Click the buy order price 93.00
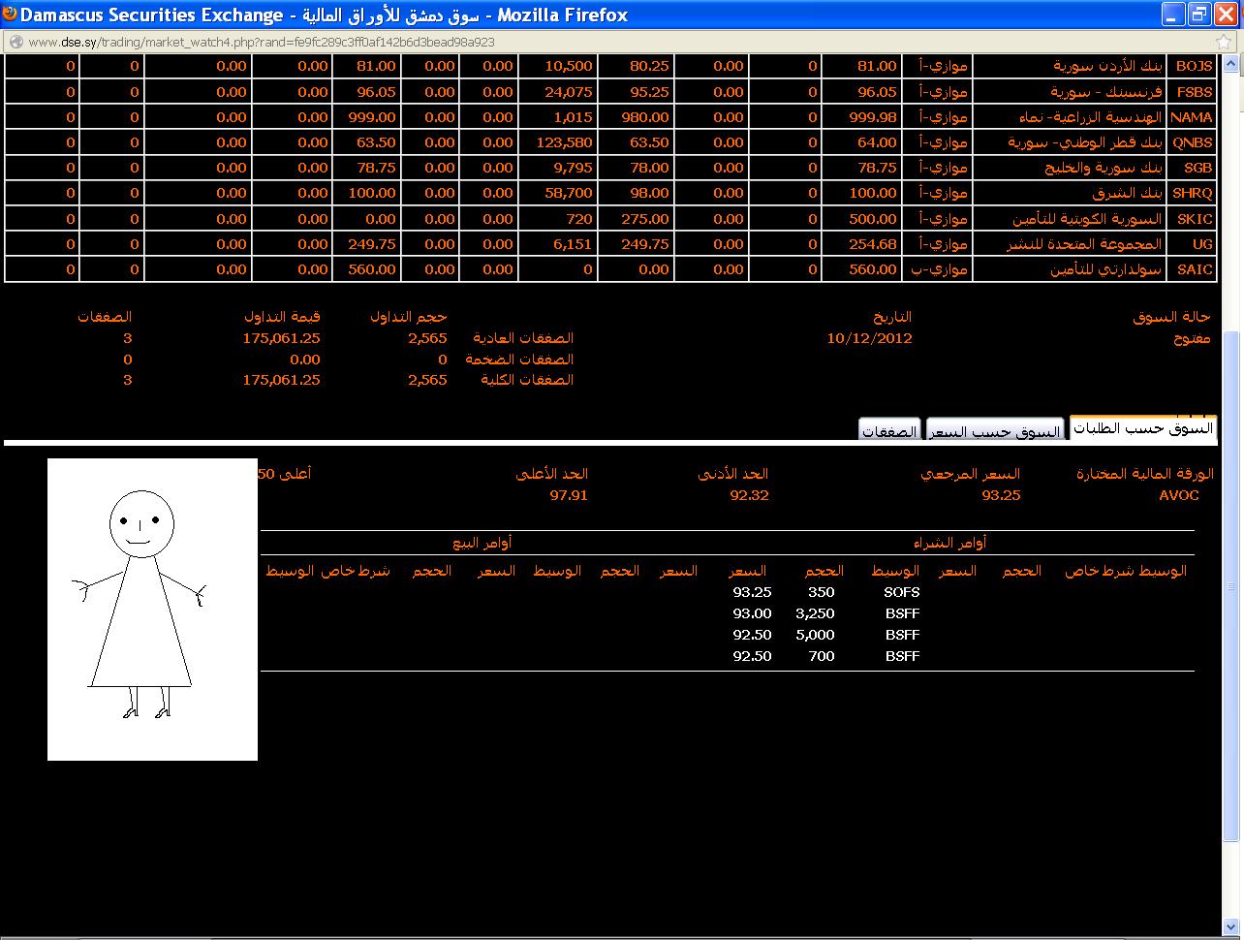 [x=752, y=613]
